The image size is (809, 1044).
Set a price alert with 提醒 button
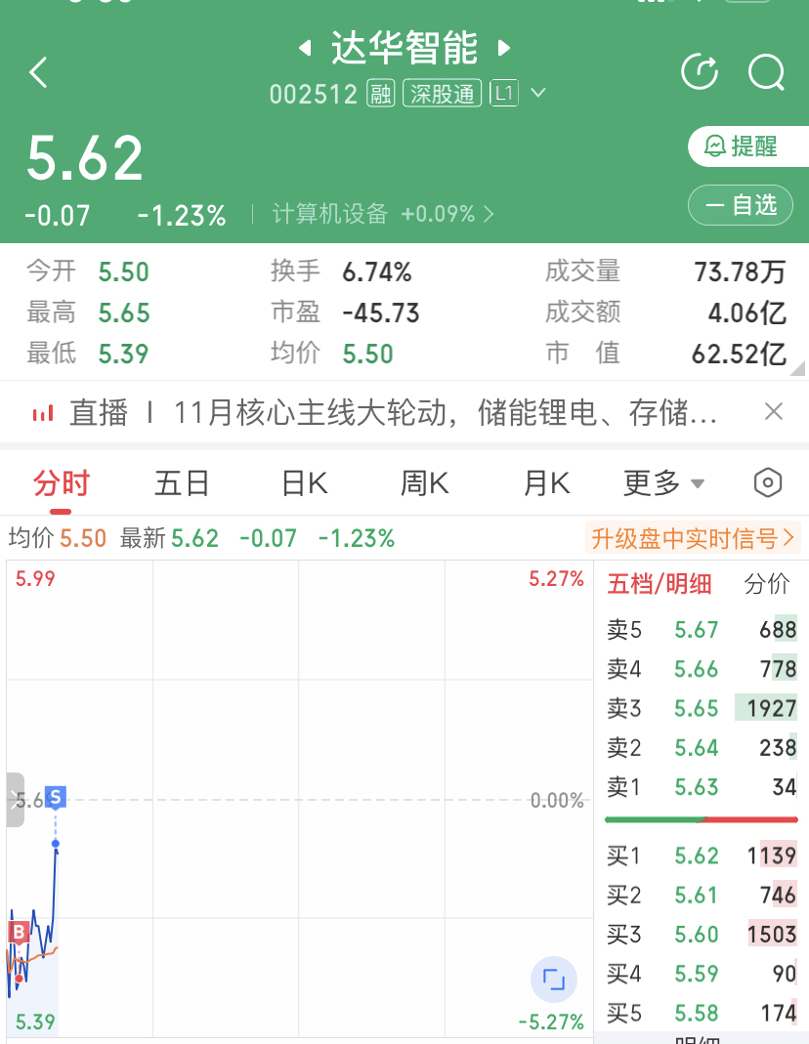(x=748, y=146)
